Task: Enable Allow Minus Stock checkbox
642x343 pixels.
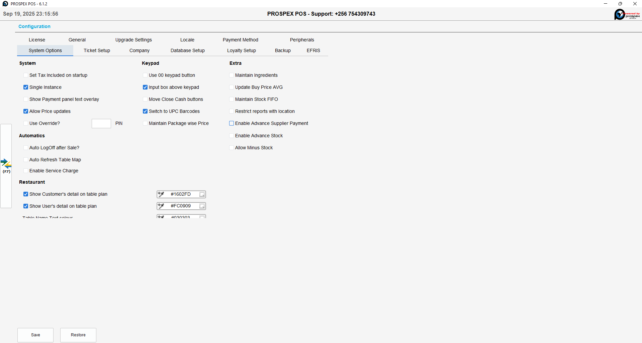Action: [232, 148]
